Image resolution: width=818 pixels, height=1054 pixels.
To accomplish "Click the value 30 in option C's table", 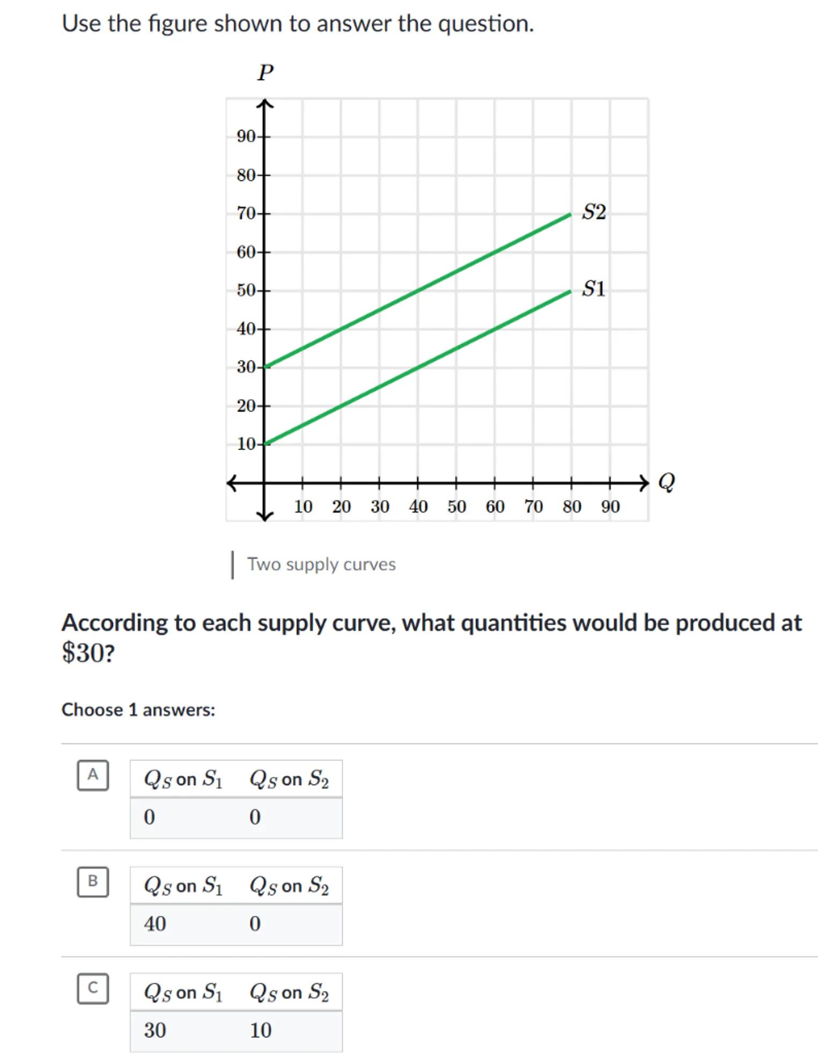I will 155,1030.
